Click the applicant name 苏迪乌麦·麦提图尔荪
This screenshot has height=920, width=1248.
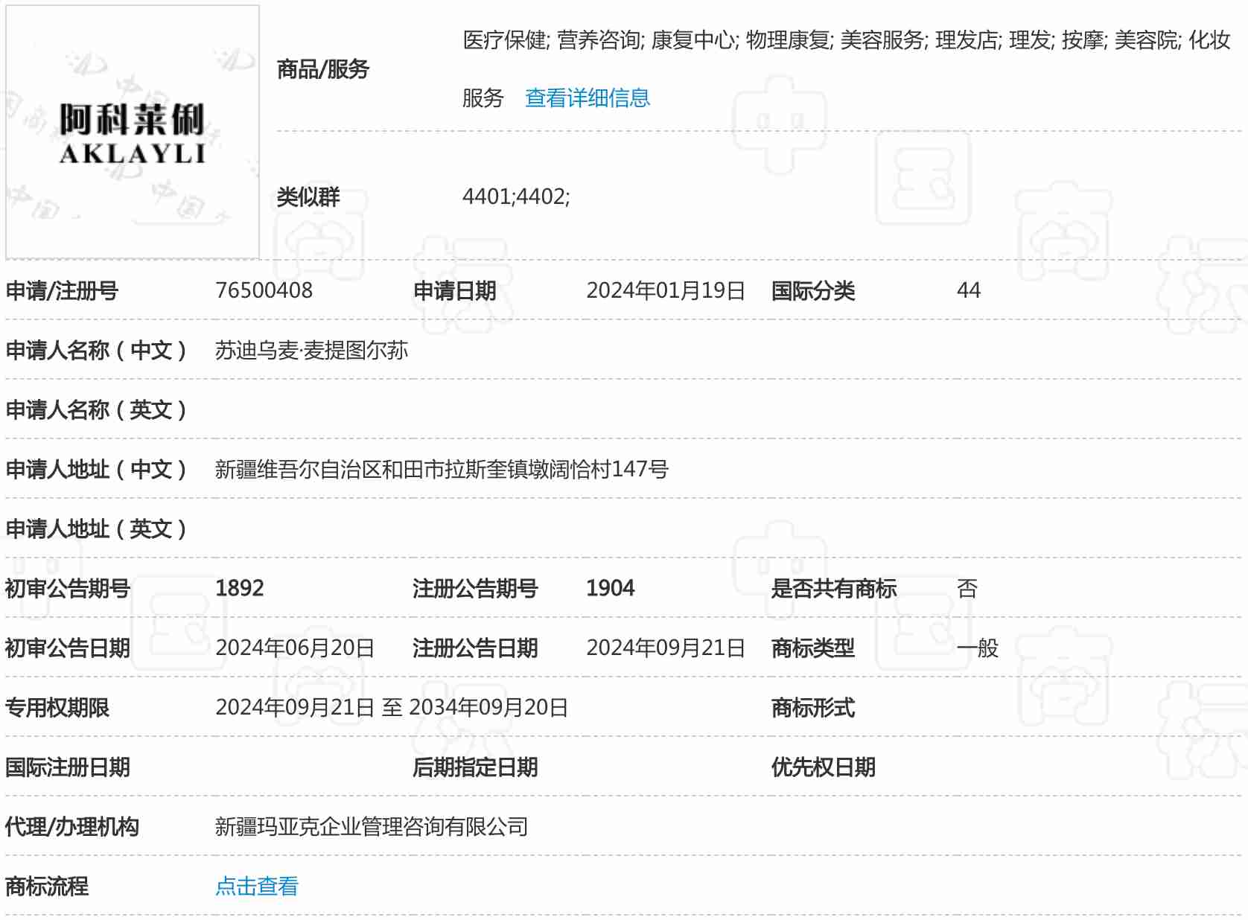point(311,350)
